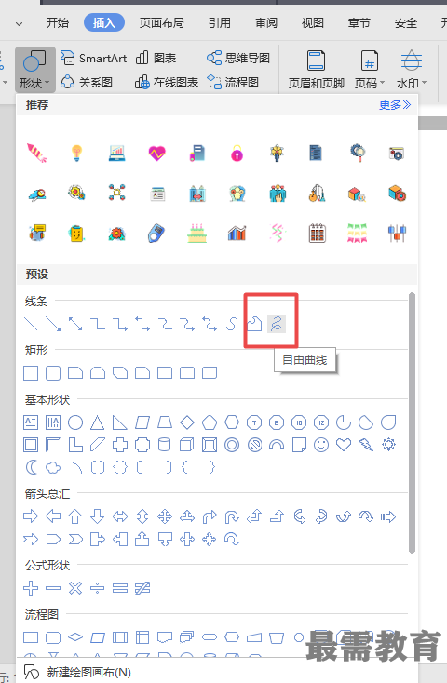447x683 pixels.
Task: Select the cloud basic shape
Action: point(53,467)
